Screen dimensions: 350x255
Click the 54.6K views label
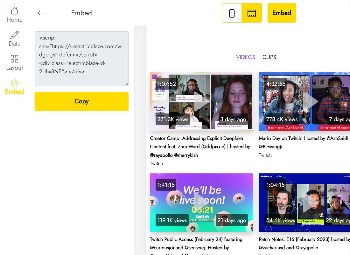tap(281, 220)
